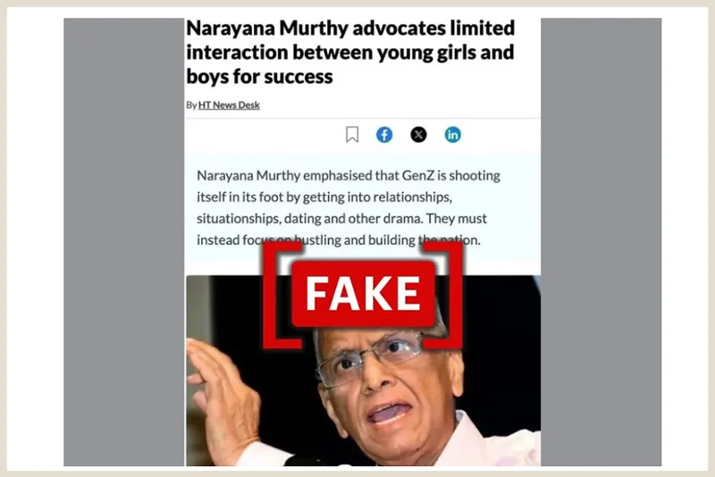Share the article on LinkedIn
This screenshot has height=477, width=715.
(x=453, y=135)
